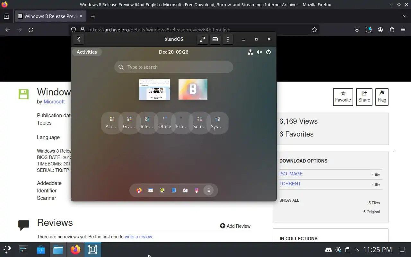Go back in the blendOS Boxes window

(x=79, y=39)
